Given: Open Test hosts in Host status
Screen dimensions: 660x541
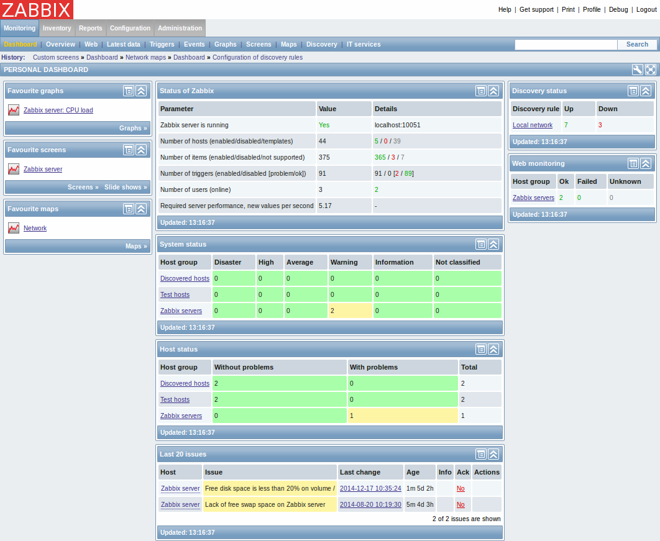Looking at the screenshot, I should pyautogui.click(x=175, y=399).
